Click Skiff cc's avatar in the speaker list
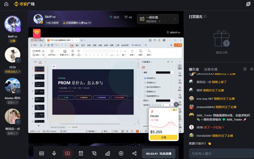 12,24
